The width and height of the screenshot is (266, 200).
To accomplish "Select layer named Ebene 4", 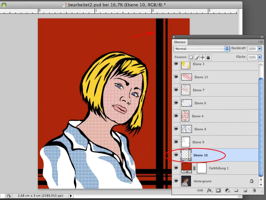I will click(x=198, y=116).
